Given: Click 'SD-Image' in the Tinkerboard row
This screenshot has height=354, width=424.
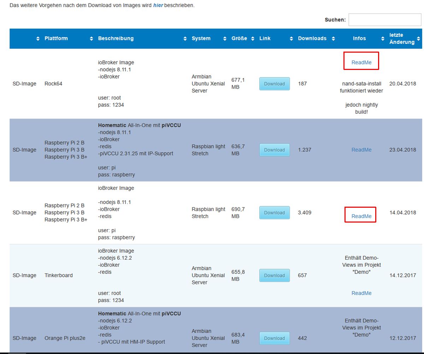Looking at the screenshot, I should tap(24, 275).
